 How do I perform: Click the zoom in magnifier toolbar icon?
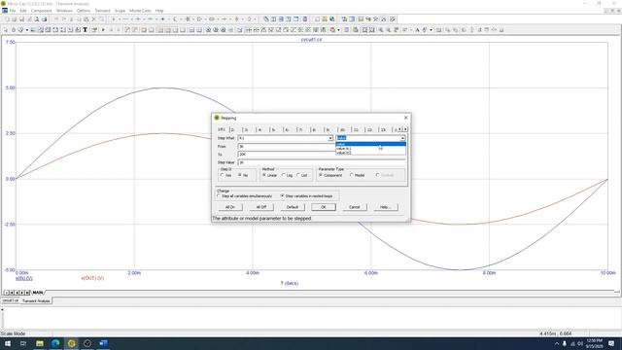381,30
